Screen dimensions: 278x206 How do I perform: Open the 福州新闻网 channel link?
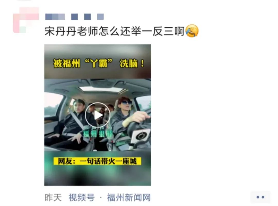[x=129, y=197]
